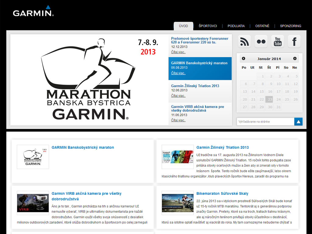Click the date 12.12.2013 in slider list
Viewport: 312px width, 234px height.
click(x=179, y=47)
